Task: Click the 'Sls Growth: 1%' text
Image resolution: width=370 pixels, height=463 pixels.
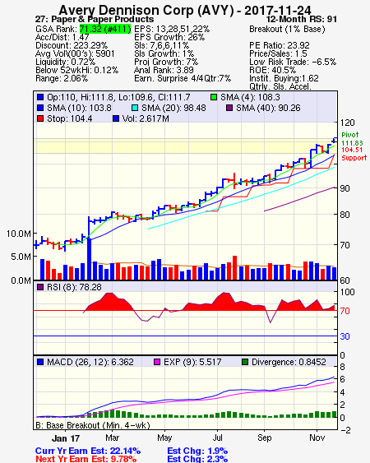Action: [x=164, y=53]
